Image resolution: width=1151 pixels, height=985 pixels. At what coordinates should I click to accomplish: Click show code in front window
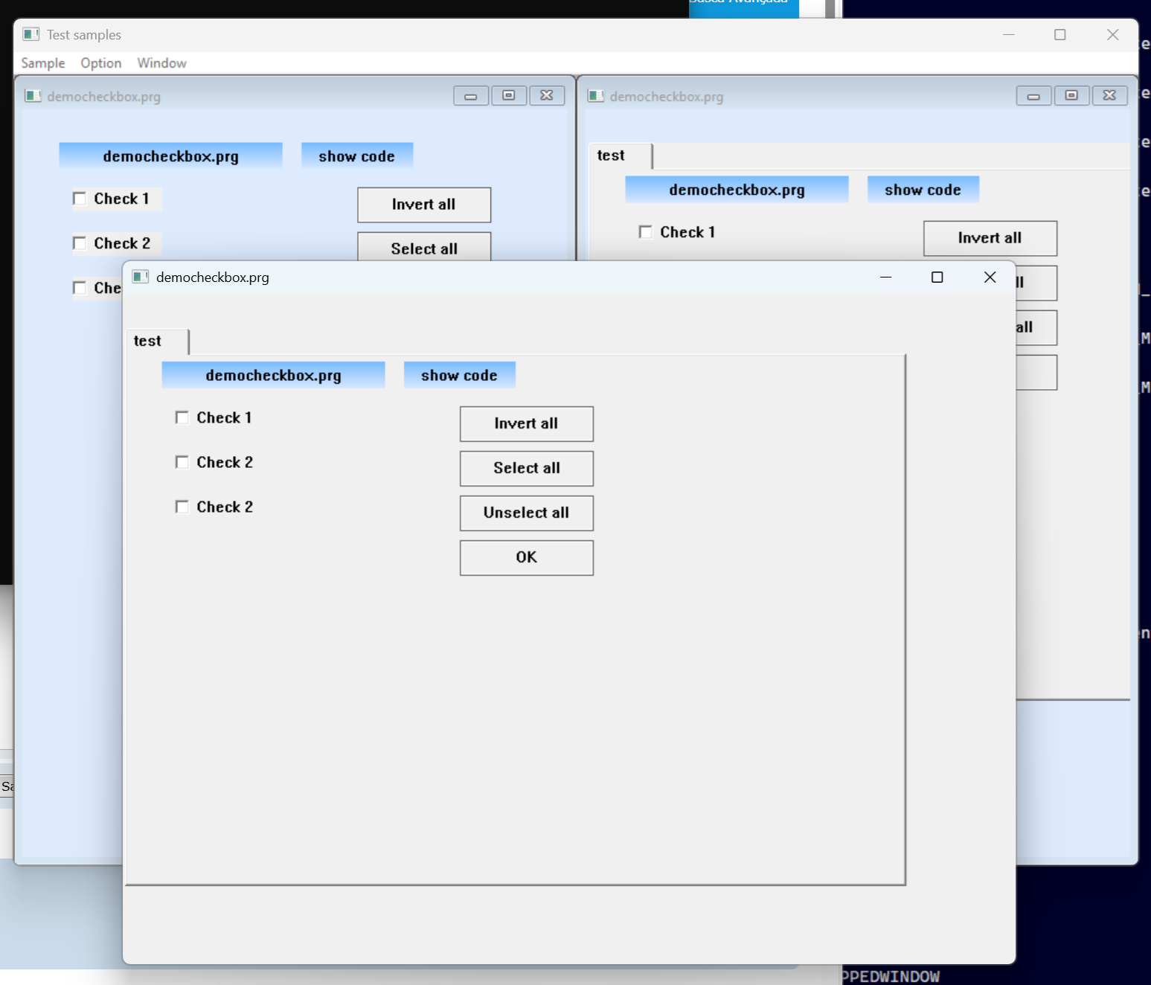pos(460,375)
